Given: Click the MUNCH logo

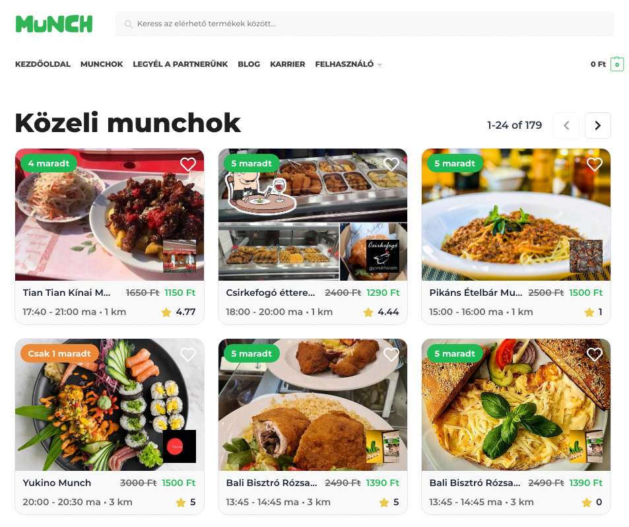Looking at the screenshot, I should tap(54, 24).
